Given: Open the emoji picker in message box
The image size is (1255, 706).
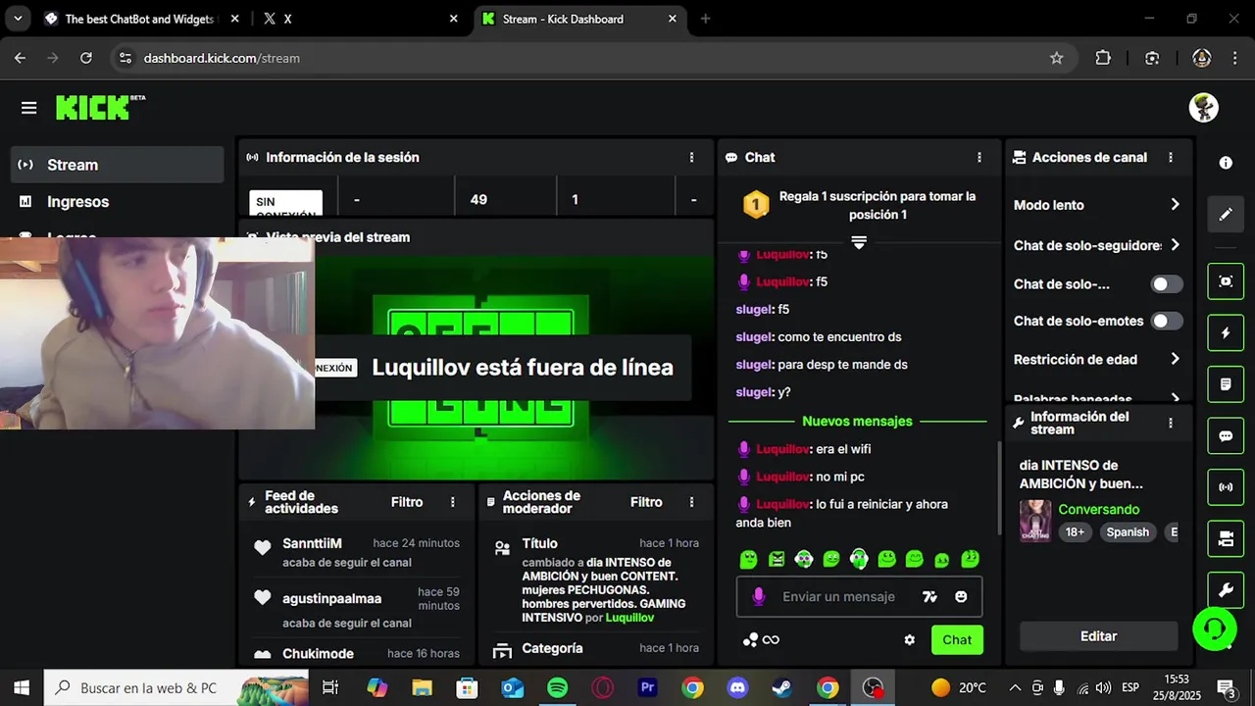Looking at the screenshot, I should (x=961, y=596).
